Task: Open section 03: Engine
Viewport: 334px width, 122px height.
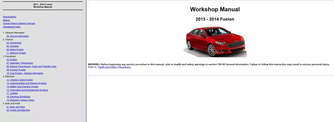Action: [12, 60]
